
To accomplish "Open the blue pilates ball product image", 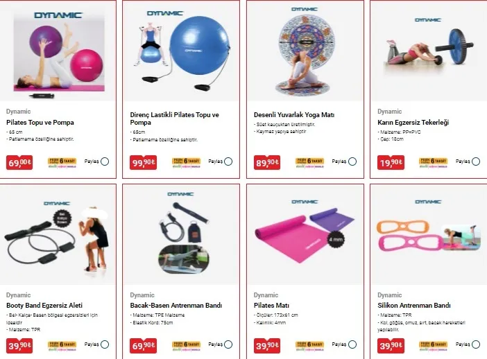I will 181,51.
